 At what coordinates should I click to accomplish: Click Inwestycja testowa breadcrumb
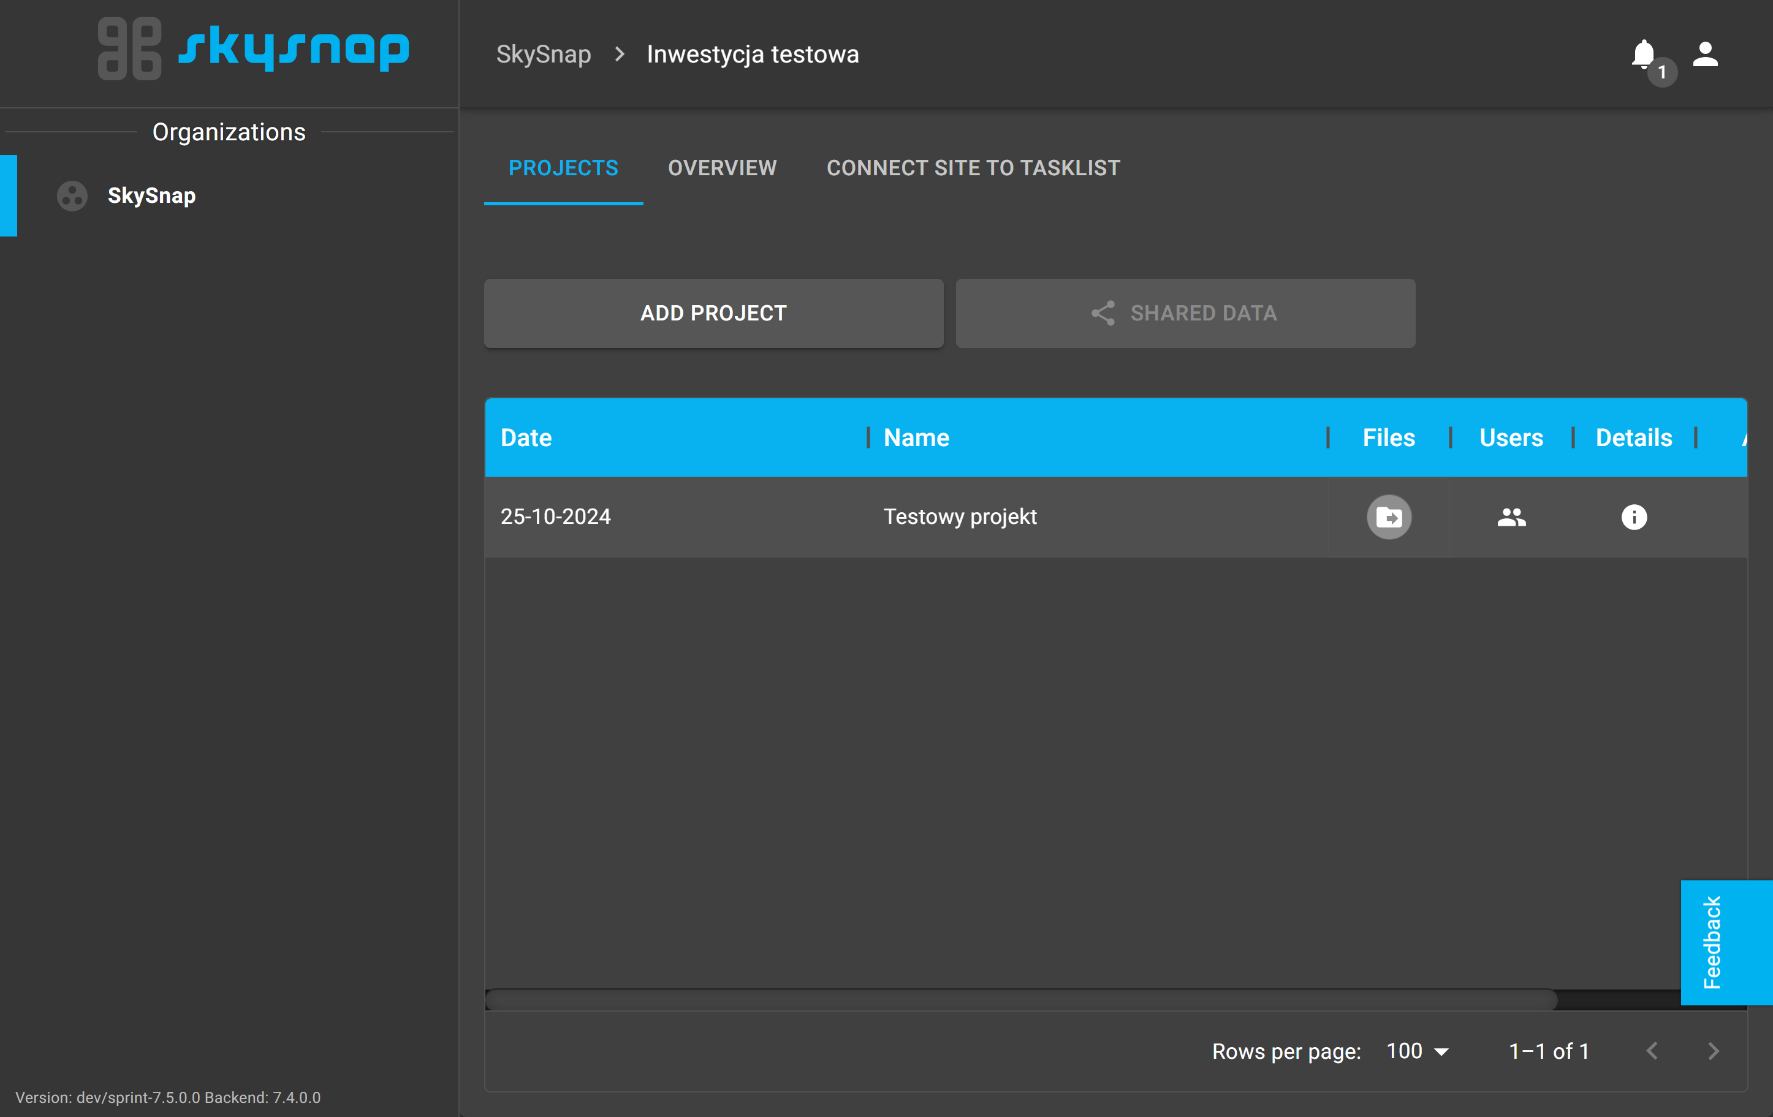point(753,55)
